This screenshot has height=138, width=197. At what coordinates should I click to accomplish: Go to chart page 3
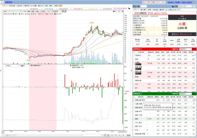[x=7, y=135]
